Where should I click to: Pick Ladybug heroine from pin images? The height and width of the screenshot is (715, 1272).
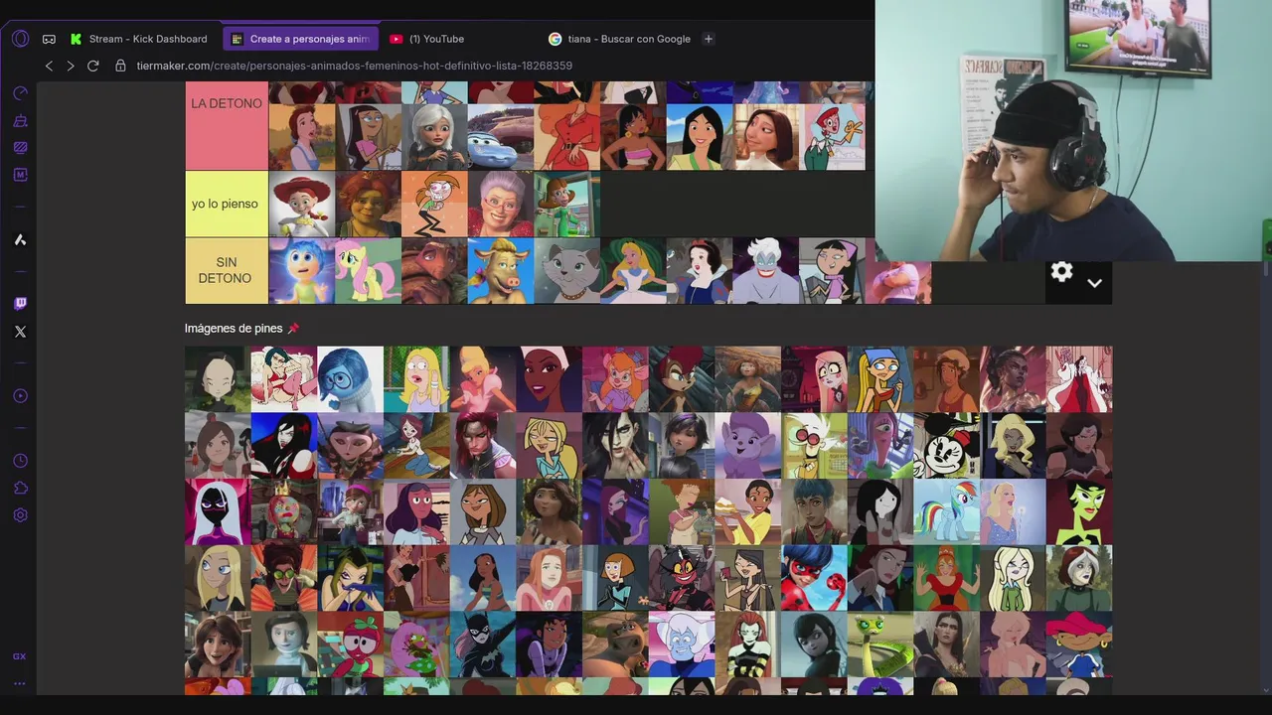click(x=814, y=578)
